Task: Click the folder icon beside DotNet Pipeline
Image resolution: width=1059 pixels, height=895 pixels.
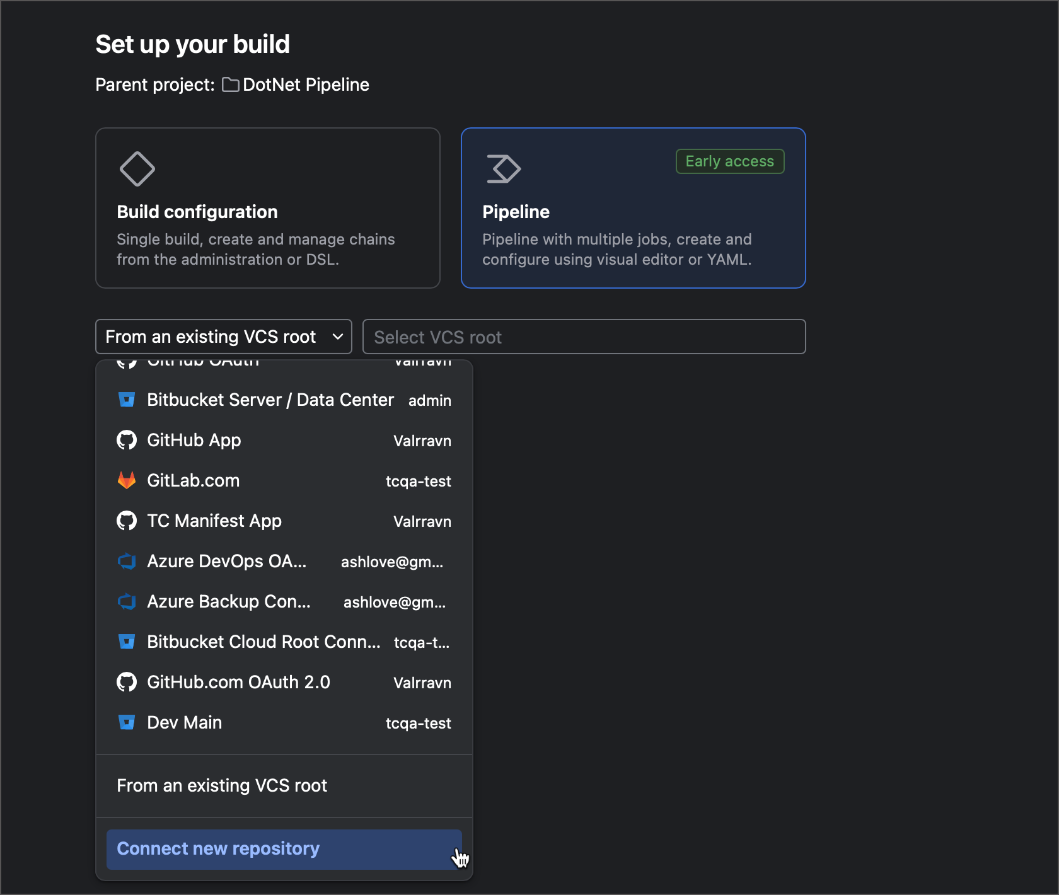Action: pyautogui.click(x=230, y=84)
